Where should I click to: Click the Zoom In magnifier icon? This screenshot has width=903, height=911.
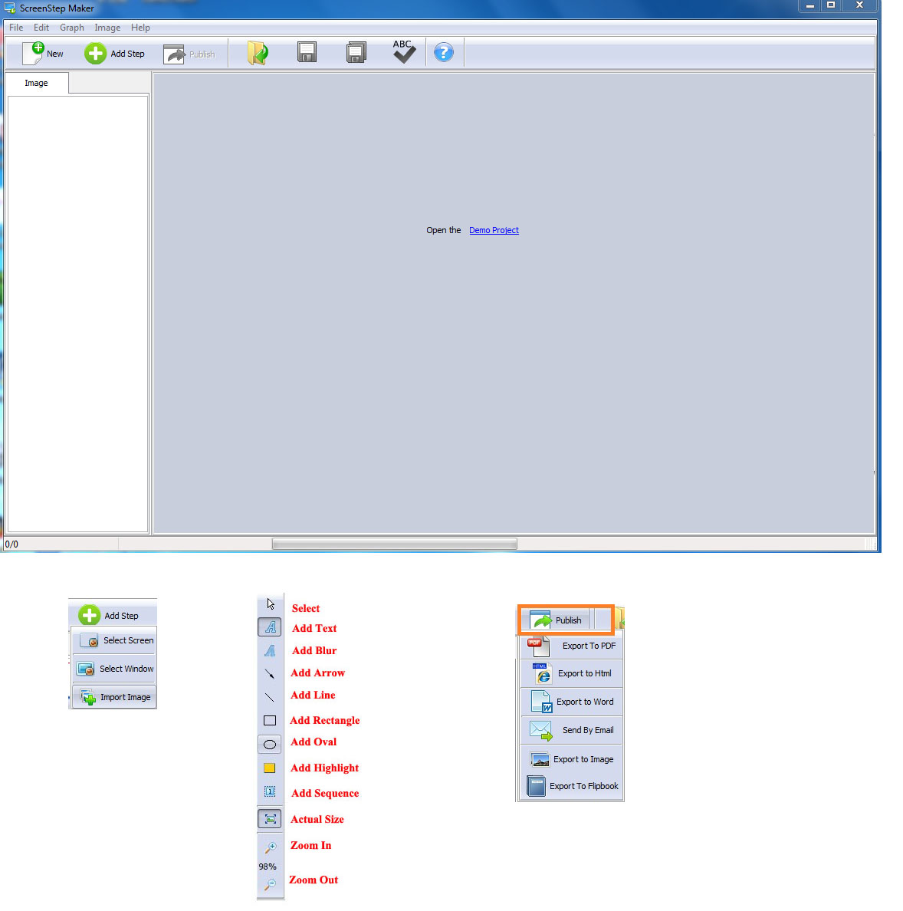(x=270, y=847)
